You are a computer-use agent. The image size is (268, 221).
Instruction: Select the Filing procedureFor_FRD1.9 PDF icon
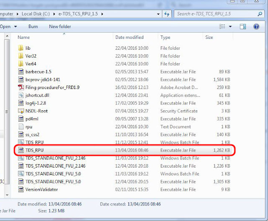[21, 87]
